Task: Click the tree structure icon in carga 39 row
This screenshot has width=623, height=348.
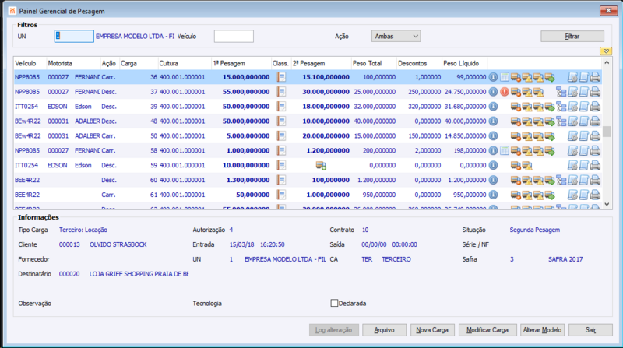Action: pos(561,107)
